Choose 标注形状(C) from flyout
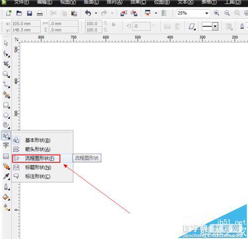The image size is (248, 239). coord(38,176)
